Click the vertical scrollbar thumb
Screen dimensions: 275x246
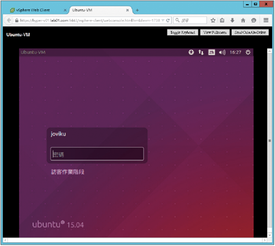pyautogui.click(x=269, y=140)
